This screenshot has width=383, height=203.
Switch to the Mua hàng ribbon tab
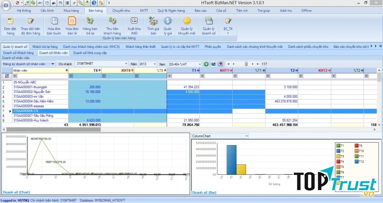pos(71,11)
